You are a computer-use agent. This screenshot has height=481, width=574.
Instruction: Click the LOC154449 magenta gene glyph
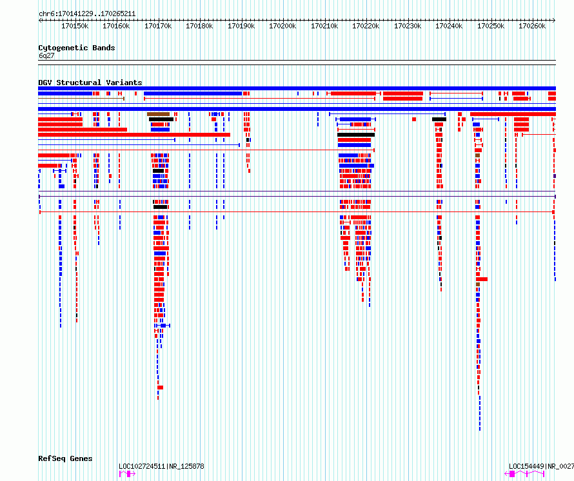pos(524,474)
